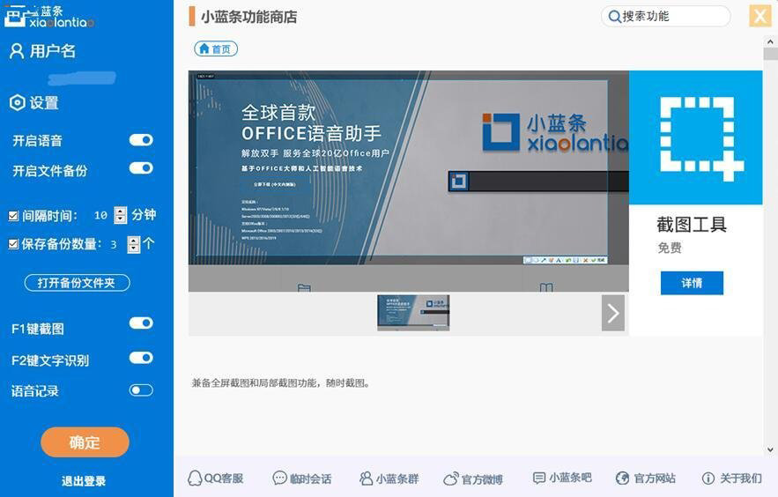The image size is (778, 497).
Task: Show next slide with right chevron
Action: tap(612, 313)
